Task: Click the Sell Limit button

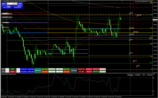Action: pyautogui.click(x=45, y=72)
